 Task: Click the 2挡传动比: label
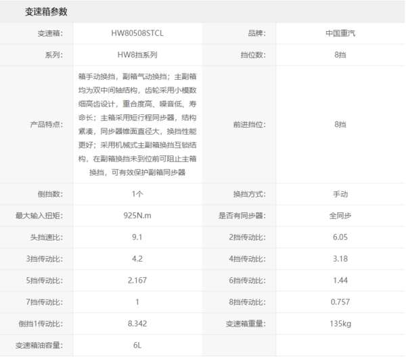coord(247,237)
